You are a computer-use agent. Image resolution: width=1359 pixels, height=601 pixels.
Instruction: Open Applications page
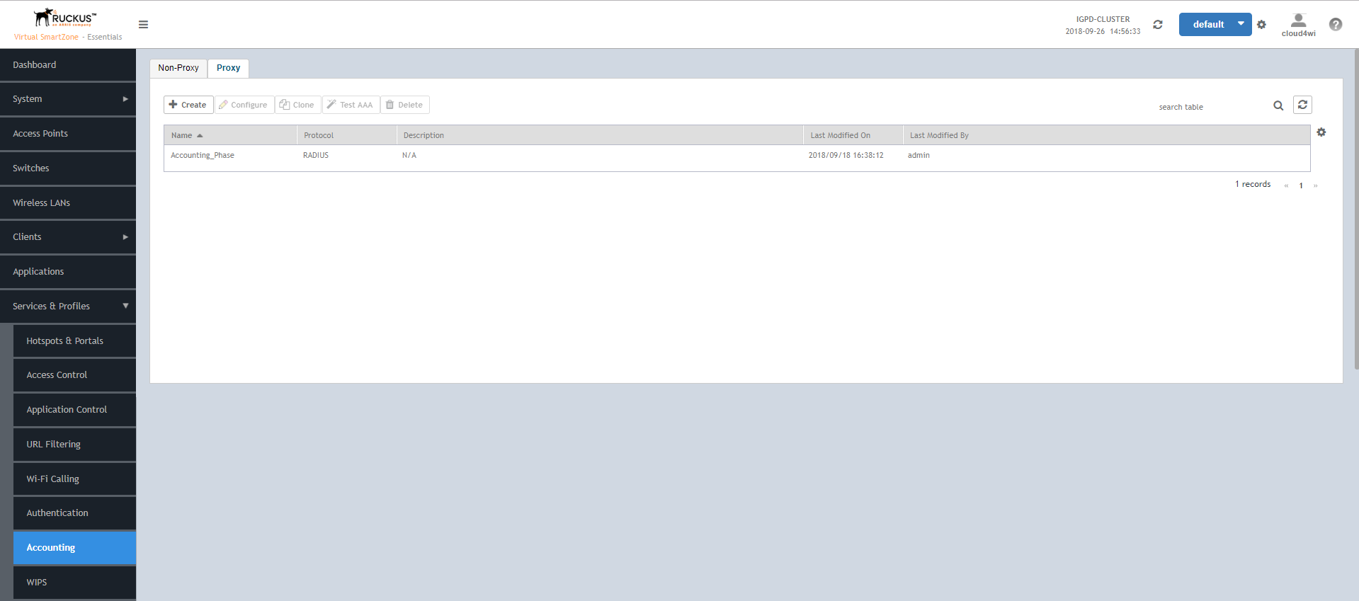68,272
